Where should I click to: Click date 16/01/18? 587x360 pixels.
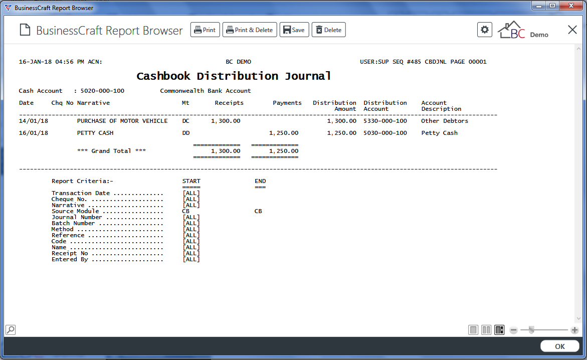tap(33, 132)
